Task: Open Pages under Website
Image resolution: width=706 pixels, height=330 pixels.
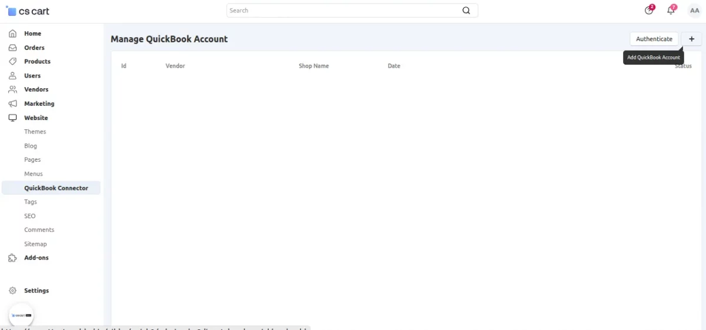Action: click(32, 159)
